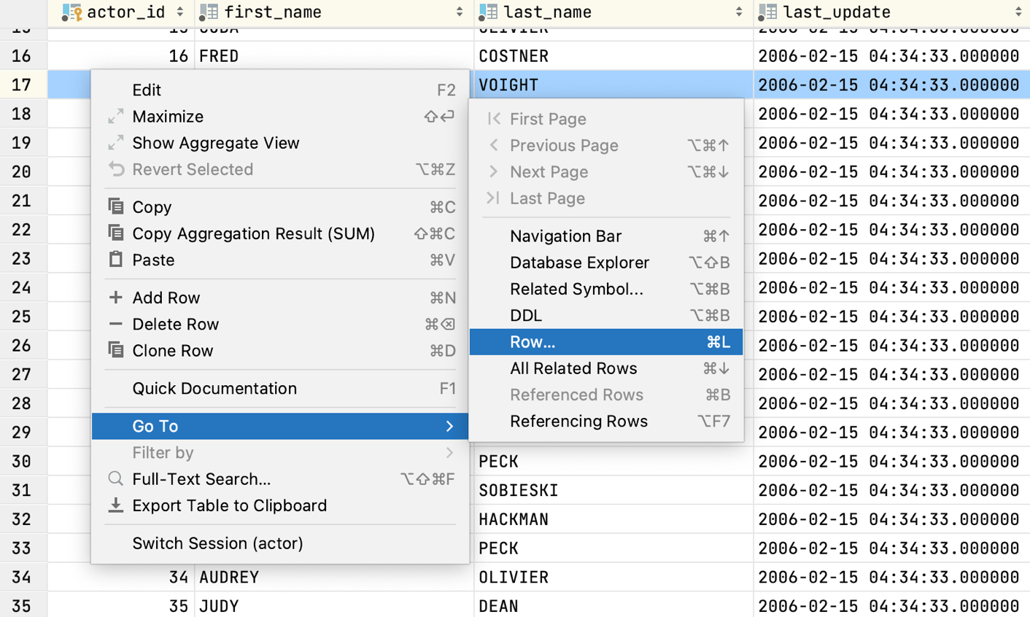Click the Show Aggregate View arrows icon
1030x617 pixels.
click(x=115, y=143)
